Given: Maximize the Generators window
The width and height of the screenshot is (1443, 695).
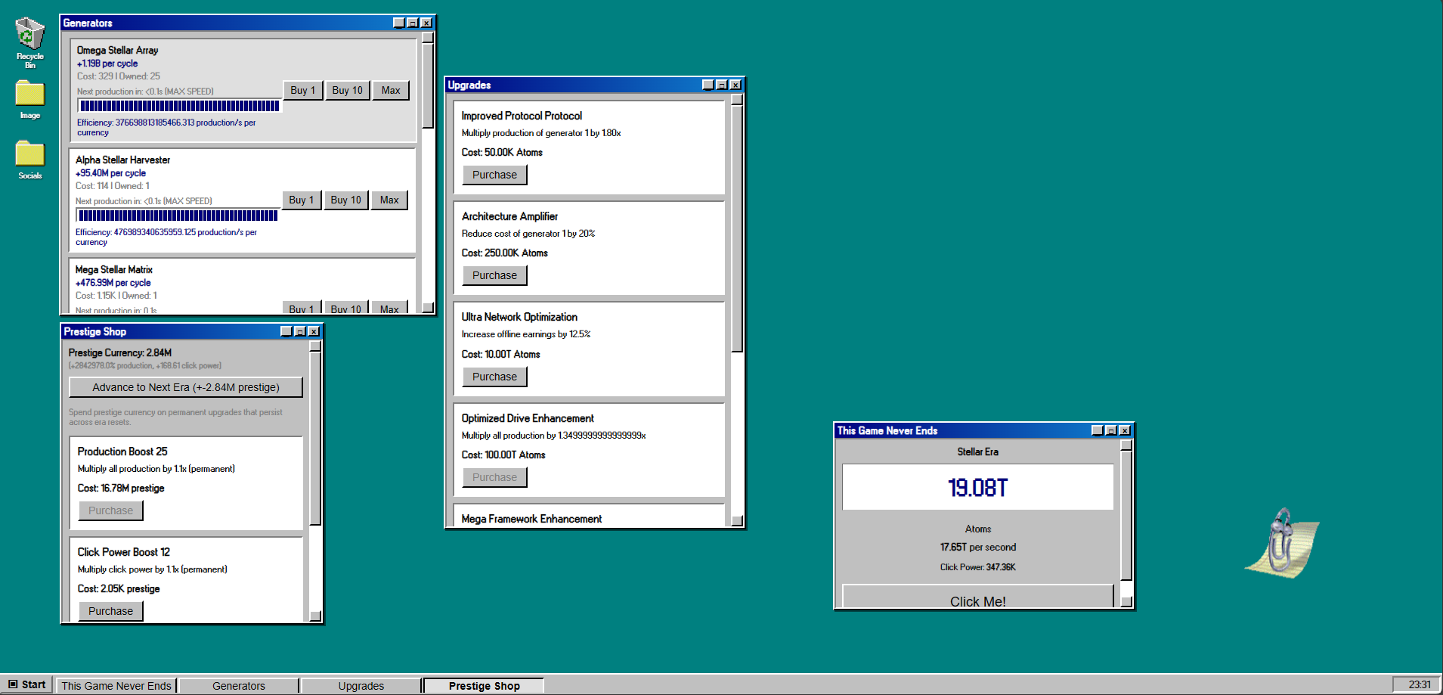Looking at the screenshot, I should [x=413, y=23].
